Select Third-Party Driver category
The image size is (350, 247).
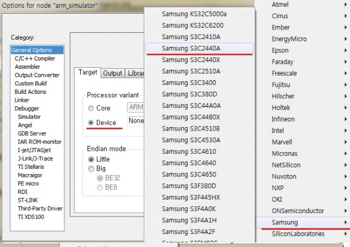click(x=40, y=209)
